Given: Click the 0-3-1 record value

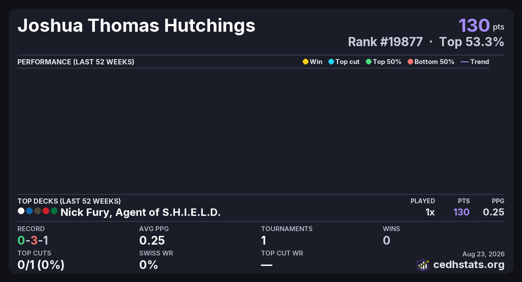Looking at the screenshot, I should click(x=33, y=240).
